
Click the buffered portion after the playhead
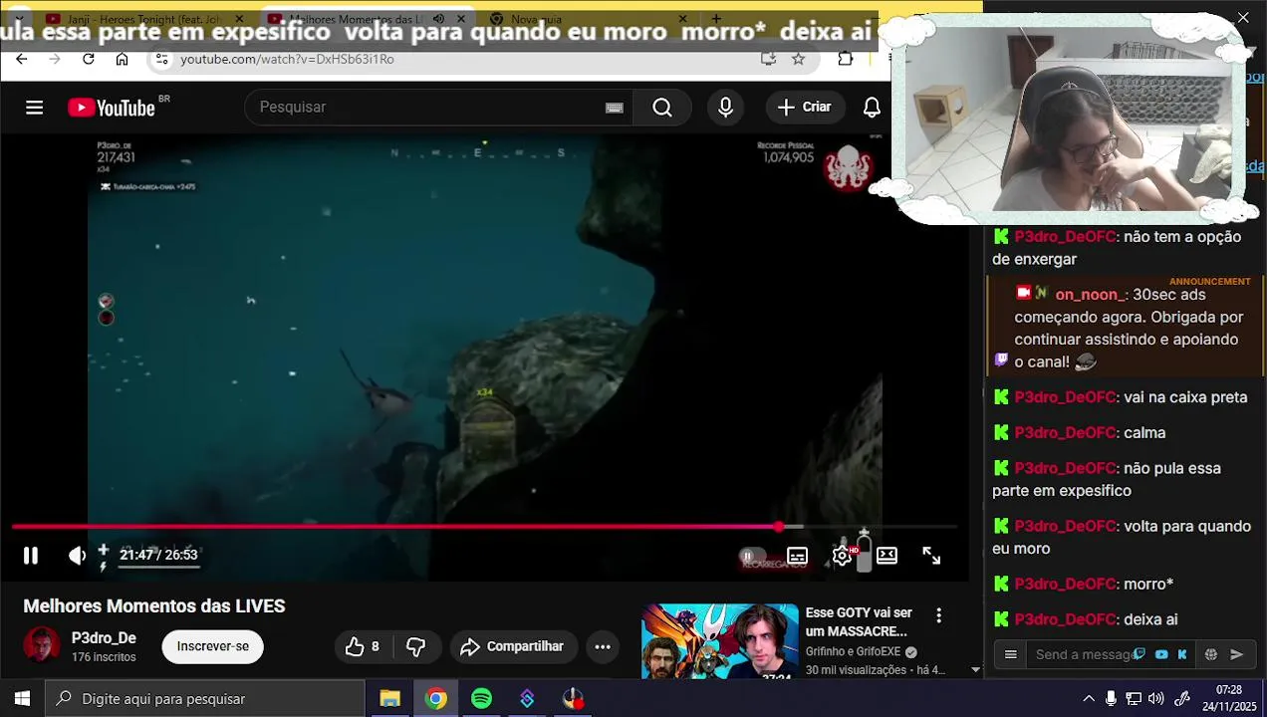point(793,527)
